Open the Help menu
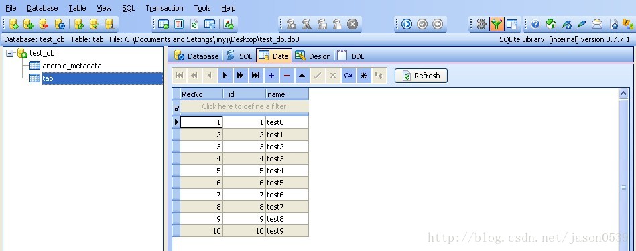 228,8
